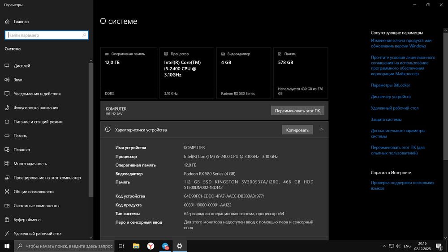Open Yandex Browser from taskbar
448x252 pixels.
click(x=151, y=246)
